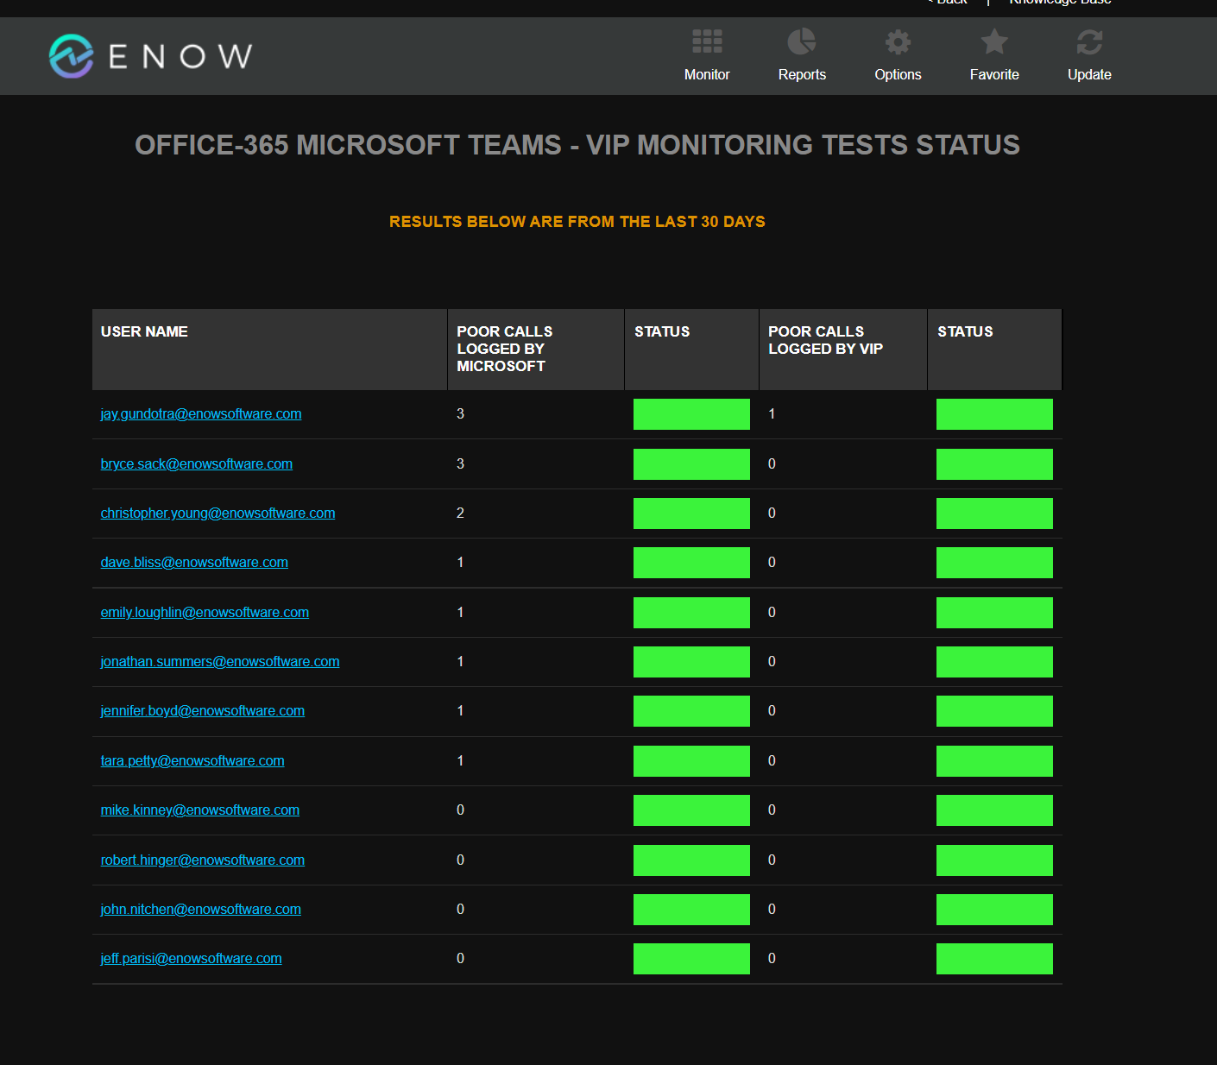The width and height of the screenshot is (1217, 1065).
Task: Select christopher.young@enowsoftware.com
Action: click(x=218, y=513)
